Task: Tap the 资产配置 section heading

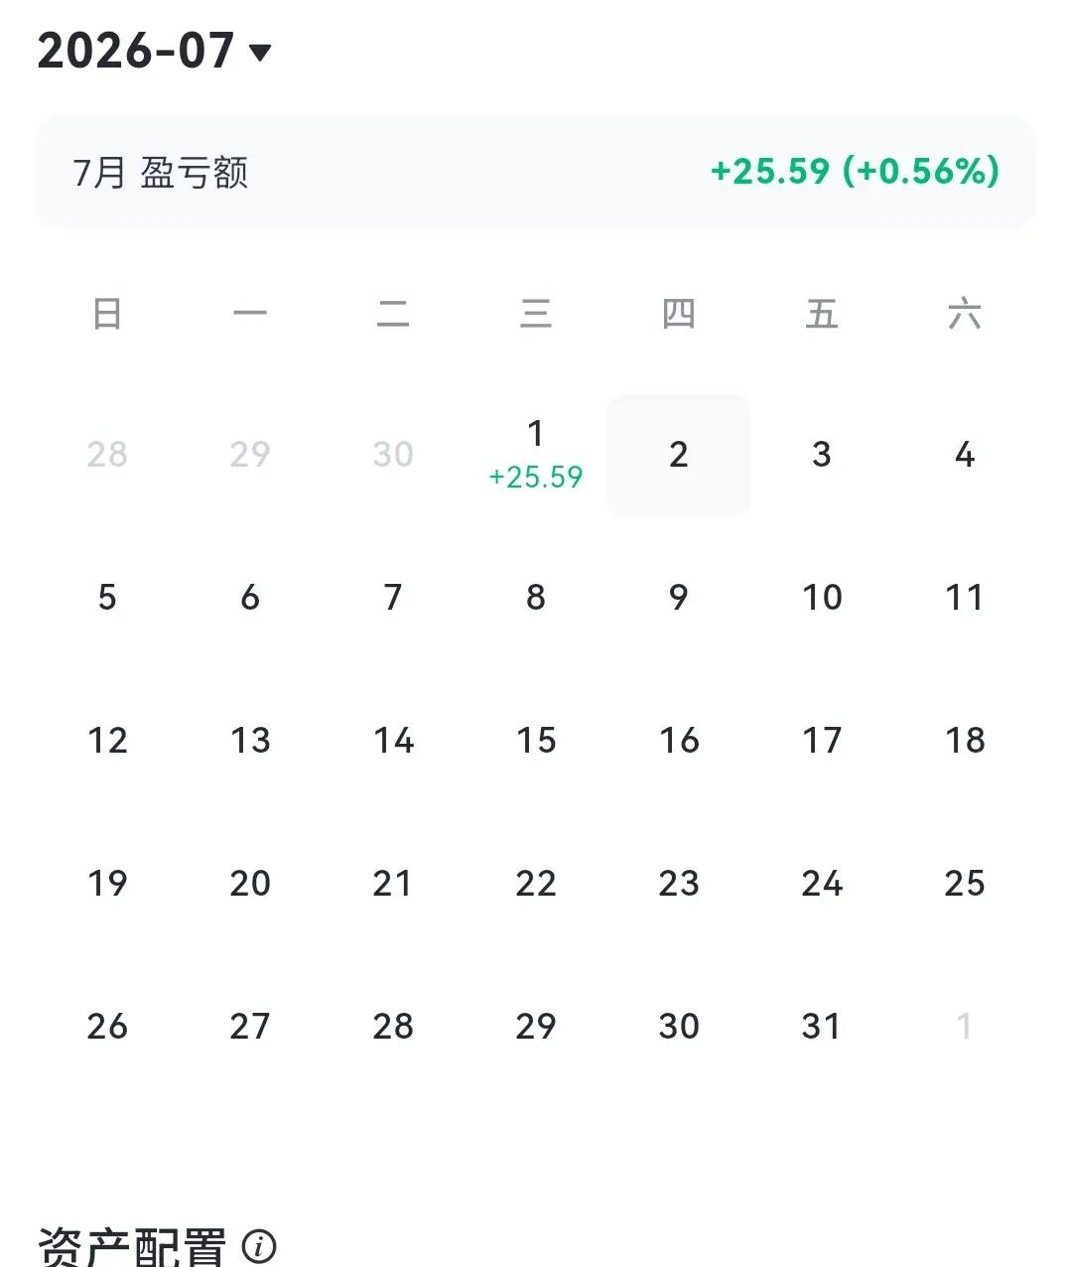Action: pos(132,1246)
